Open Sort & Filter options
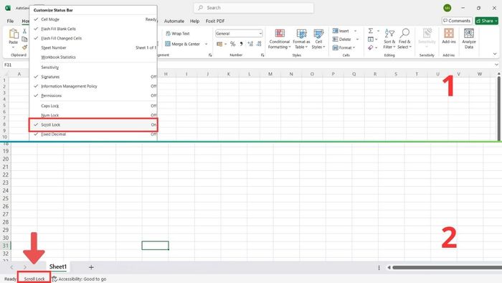Screen dimensions: 502x283 389,39
